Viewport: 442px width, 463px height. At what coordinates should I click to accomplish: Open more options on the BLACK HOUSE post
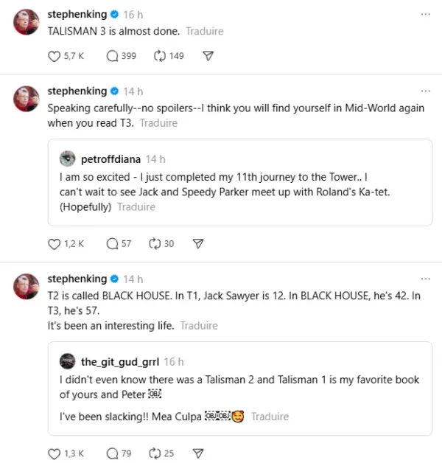point(425,279)
